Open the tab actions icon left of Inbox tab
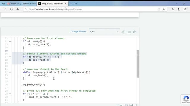Screen dimensions: 190x106 pyautogui.click(x=3, y=4)
